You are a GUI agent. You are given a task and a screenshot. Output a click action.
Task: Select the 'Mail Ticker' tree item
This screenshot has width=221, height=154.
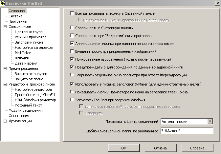[23, 53]
